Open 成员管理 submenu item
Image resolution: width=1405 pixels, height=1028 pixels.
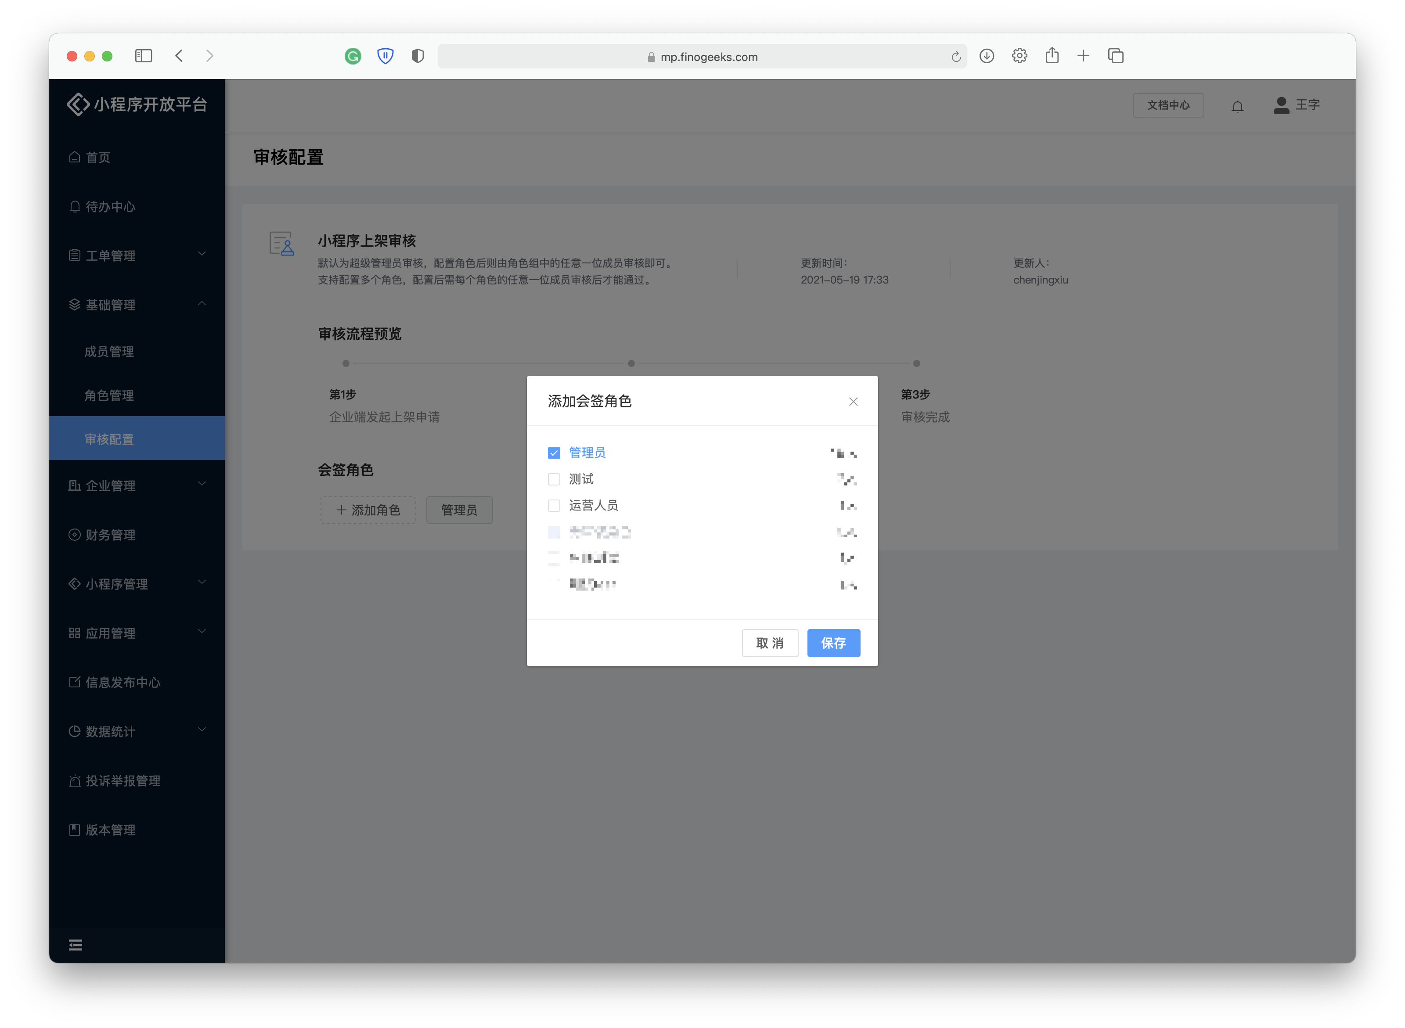coord(137,351)
